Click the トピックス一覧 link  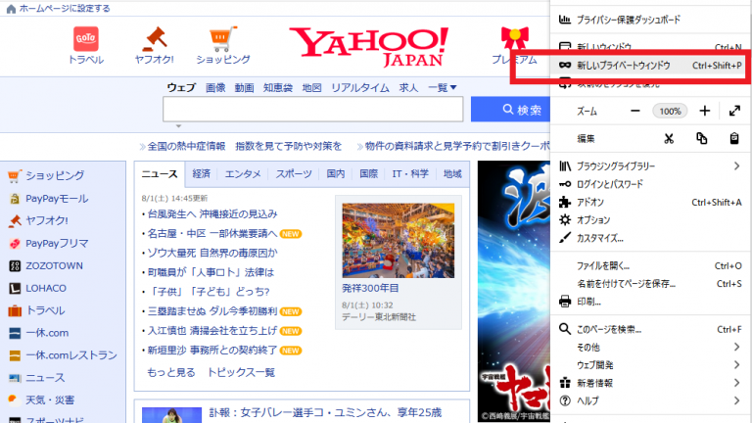pos(241,373)
